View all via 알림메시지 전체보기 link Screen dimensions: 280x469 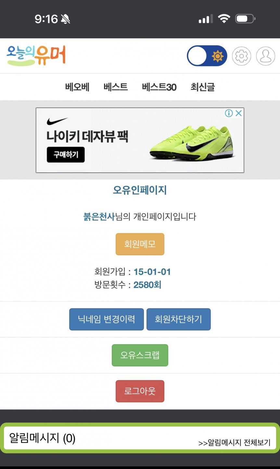click(235, 442)
